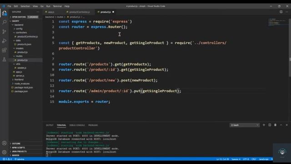291x164 pixels.
Task: Open the Extensions view
Action: coord(4,50)
